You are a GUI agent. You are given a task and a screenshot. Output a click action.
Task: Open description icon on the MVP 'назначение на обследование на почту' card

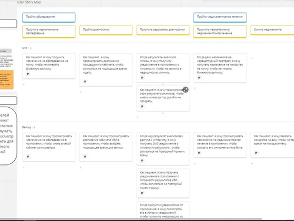(28, 74)
